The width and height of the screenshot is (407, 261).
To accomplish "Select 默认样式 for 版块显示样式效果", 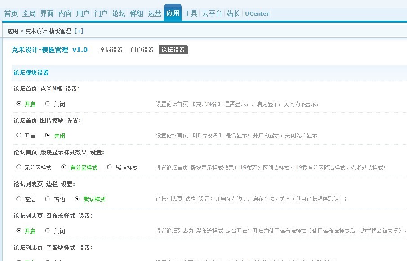I will coord(110,167).
